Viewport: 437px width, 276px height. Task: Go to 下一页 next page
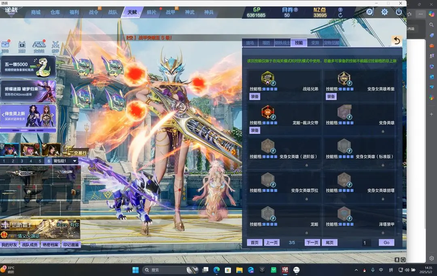click(x=312, y=242)
